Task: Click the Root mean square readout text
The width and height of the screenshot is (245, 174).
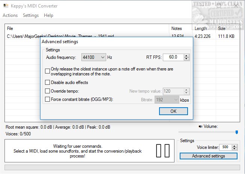Action: click(x=58, y=127)
